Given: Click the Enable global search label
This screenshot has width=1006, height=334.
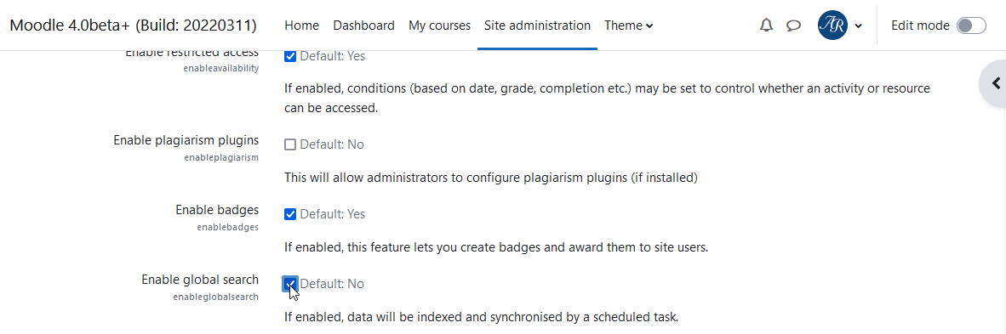Looking at the screenshot, I should click(x=200, y=280).
